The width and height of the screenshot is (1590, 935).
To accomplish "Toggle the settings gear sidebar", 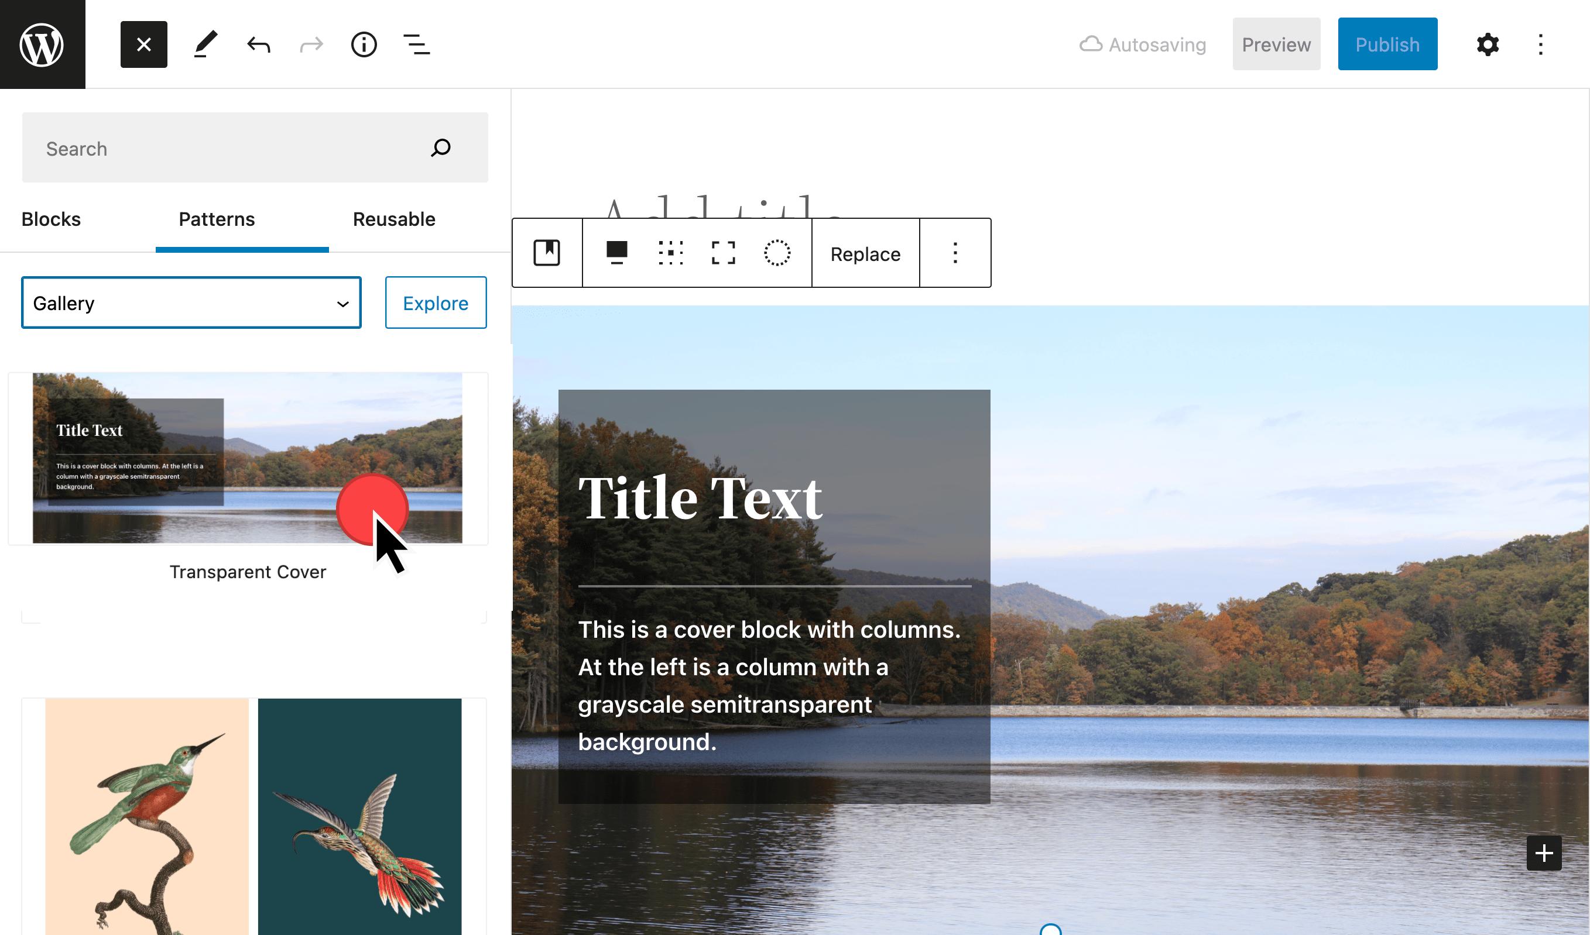I will 1487,44.
